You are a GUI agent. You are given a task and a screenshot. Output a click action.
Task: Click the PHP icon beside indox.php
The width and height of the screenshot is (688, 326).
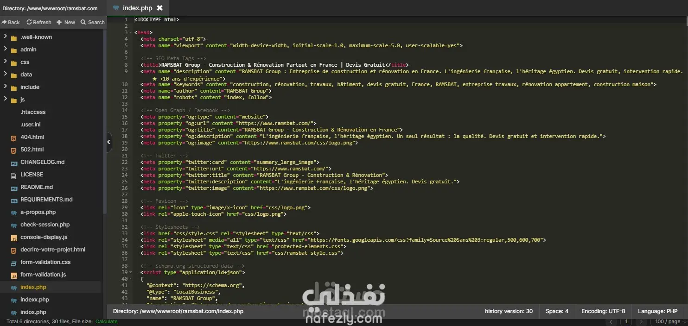[14, 313]
